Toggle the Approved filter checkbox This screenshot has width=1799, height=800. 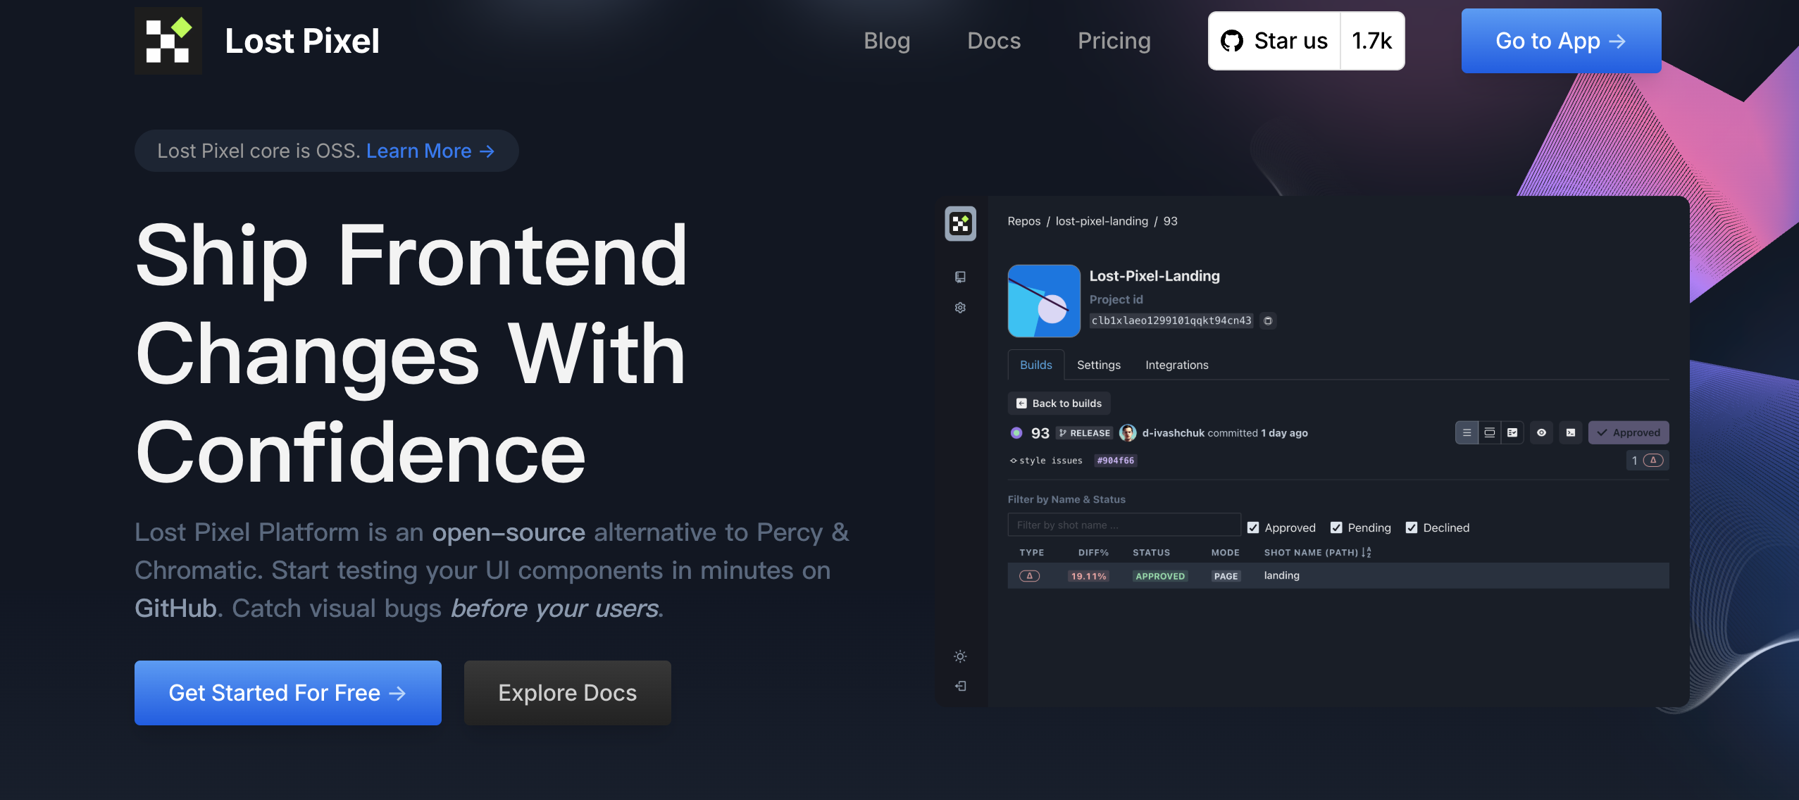[x=1253, y=527]
